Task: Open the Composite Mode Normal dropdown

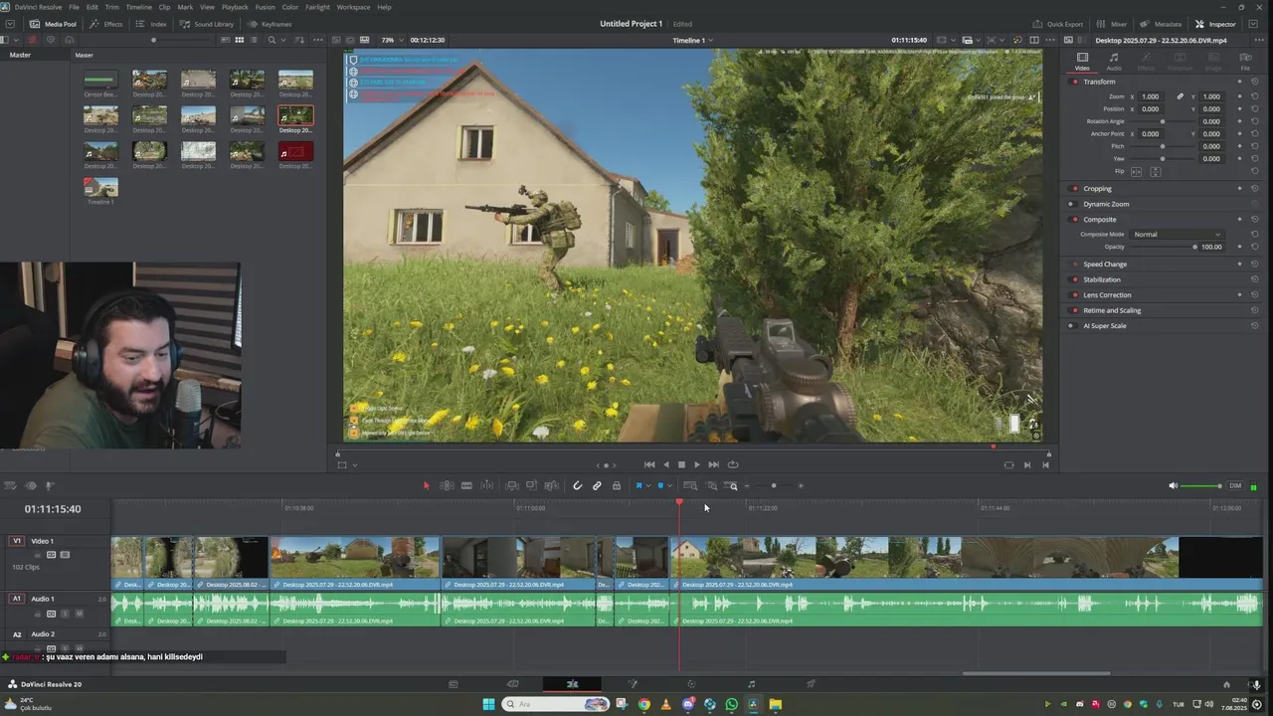Action: [x=1178, y=234]
